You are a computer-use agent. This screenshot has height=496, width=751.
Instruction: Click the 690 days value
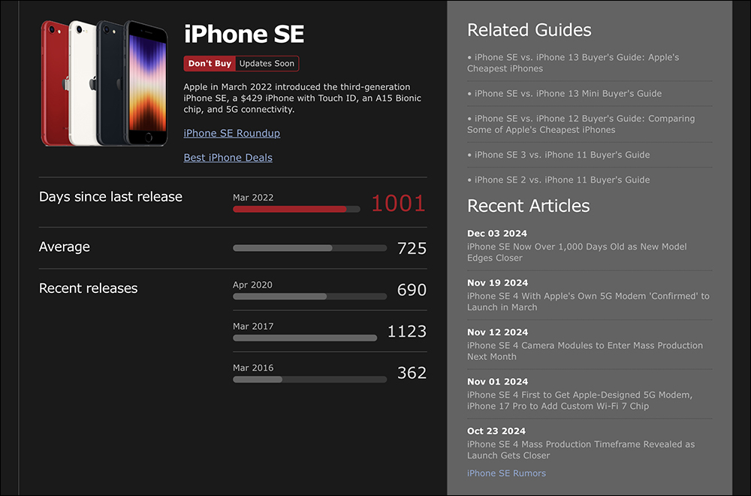[412, 290]
